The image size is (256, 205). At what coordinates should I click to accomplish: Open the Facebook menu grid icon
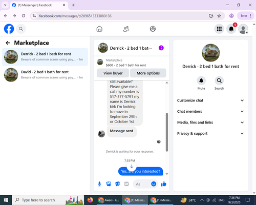coord(219,29)
